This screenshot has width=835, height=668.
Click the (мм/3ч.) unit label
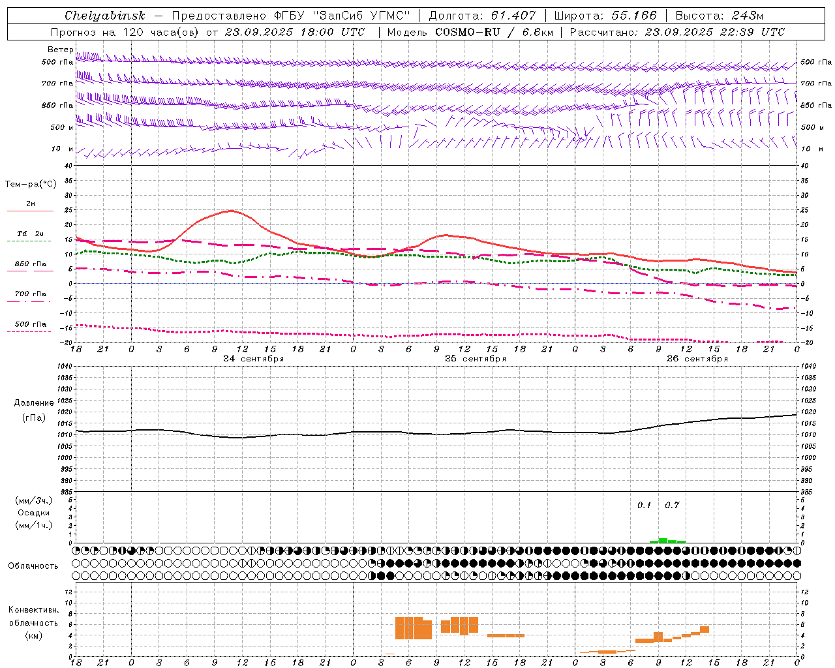(x=34, y=500)
